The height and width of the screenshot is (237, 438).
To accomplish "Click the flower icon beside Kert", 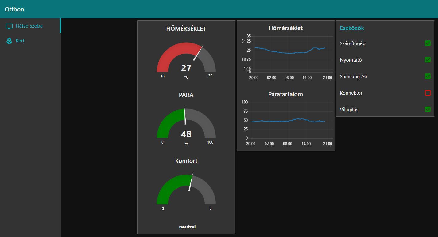I will click(x=9, y=41).
